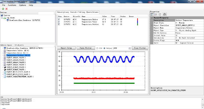Image resolution: width=204 pixels, height=109 pixels.
Task: Select OBJECT_BINARY_VALUE:0 in the Address Space
Action: pyautogui.click(x=16, y=67)
